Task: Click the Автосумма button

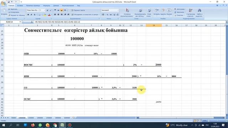Action: tap(180, 9)
